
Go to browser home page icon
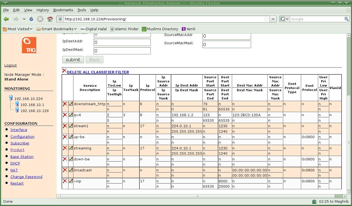[50, 19]
